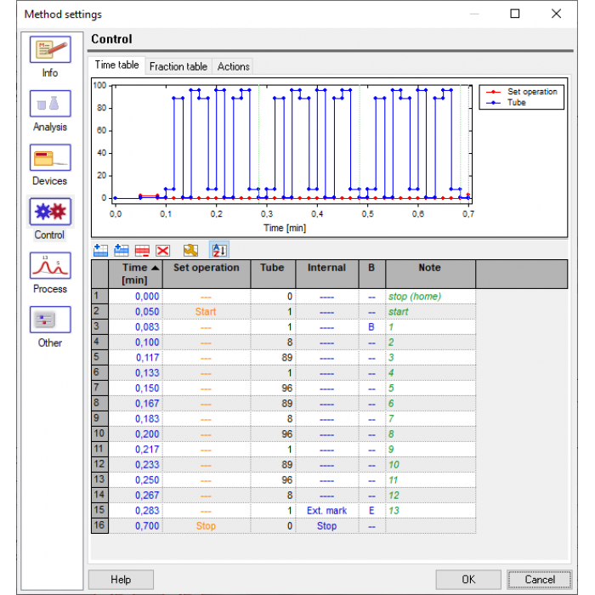Click the Stop operation cell in row 16
Image resolution: width=595 pixels, height=595 pixels.
(x=206, y=526)
